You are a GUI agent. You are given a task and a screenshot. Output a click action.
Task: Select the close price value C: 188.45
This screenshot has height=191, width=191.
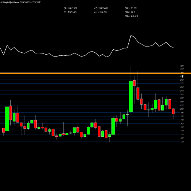(x=70, y=12)
